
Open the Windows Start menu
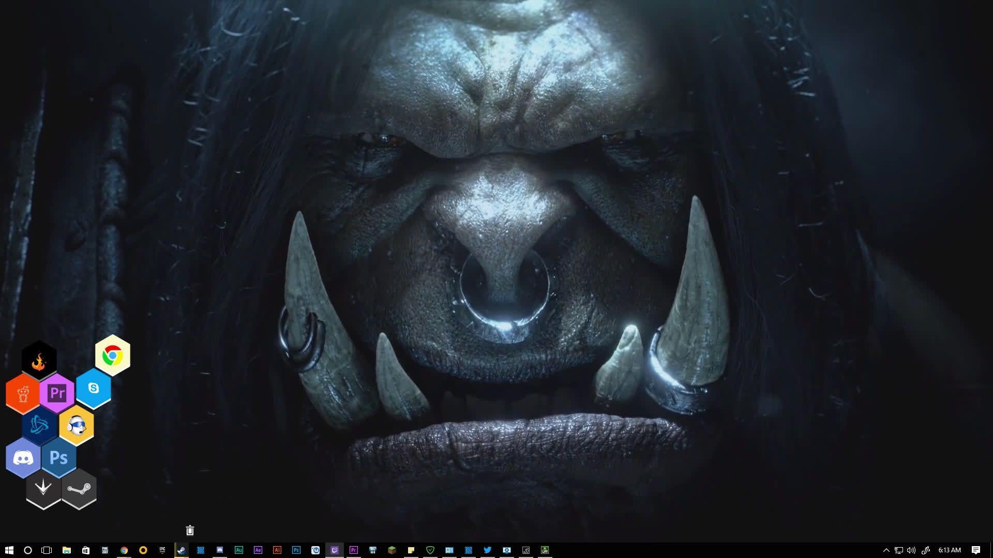pos(9,550)
